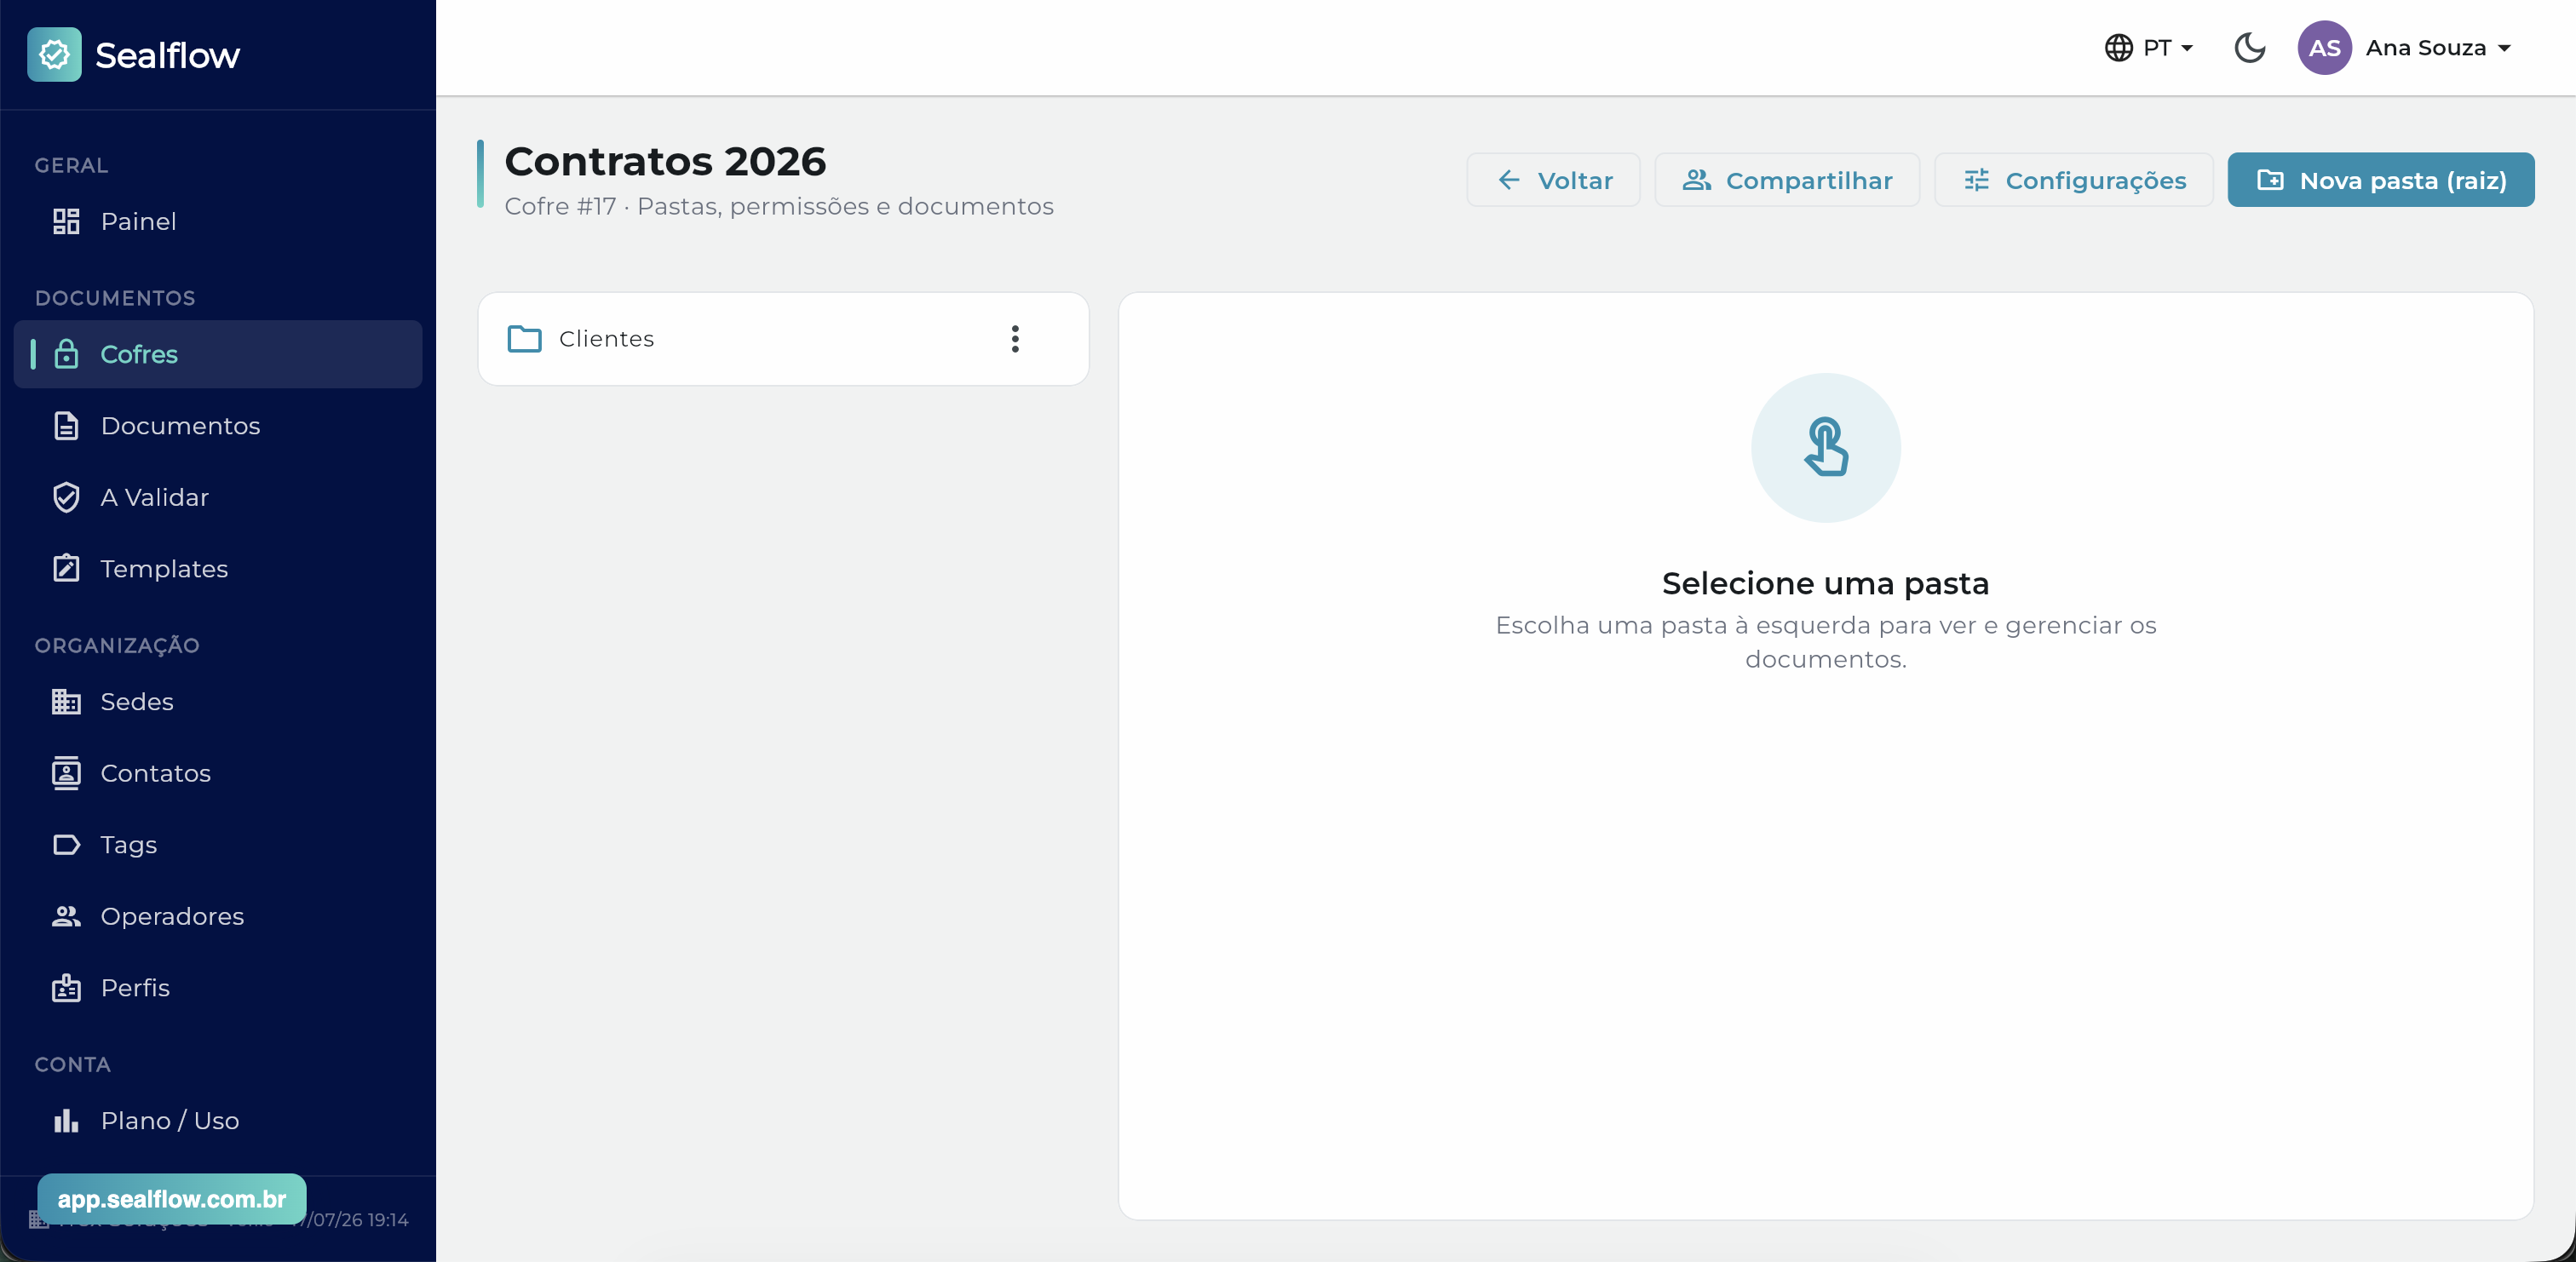Click the 'Cofre #17 · Pastas, permissões e documentos' subtitle

tap(779, 206)
